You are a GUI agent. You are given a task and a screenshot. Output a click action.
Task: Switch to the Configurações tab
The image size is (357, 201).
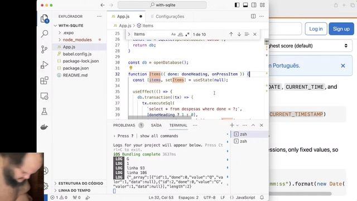tap(170, 16)
